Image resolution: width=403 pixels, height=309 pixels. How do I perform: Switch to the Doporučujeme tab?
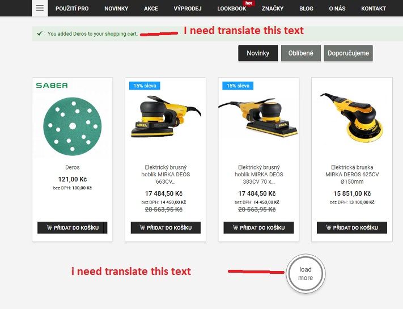(x=348, y=53)
